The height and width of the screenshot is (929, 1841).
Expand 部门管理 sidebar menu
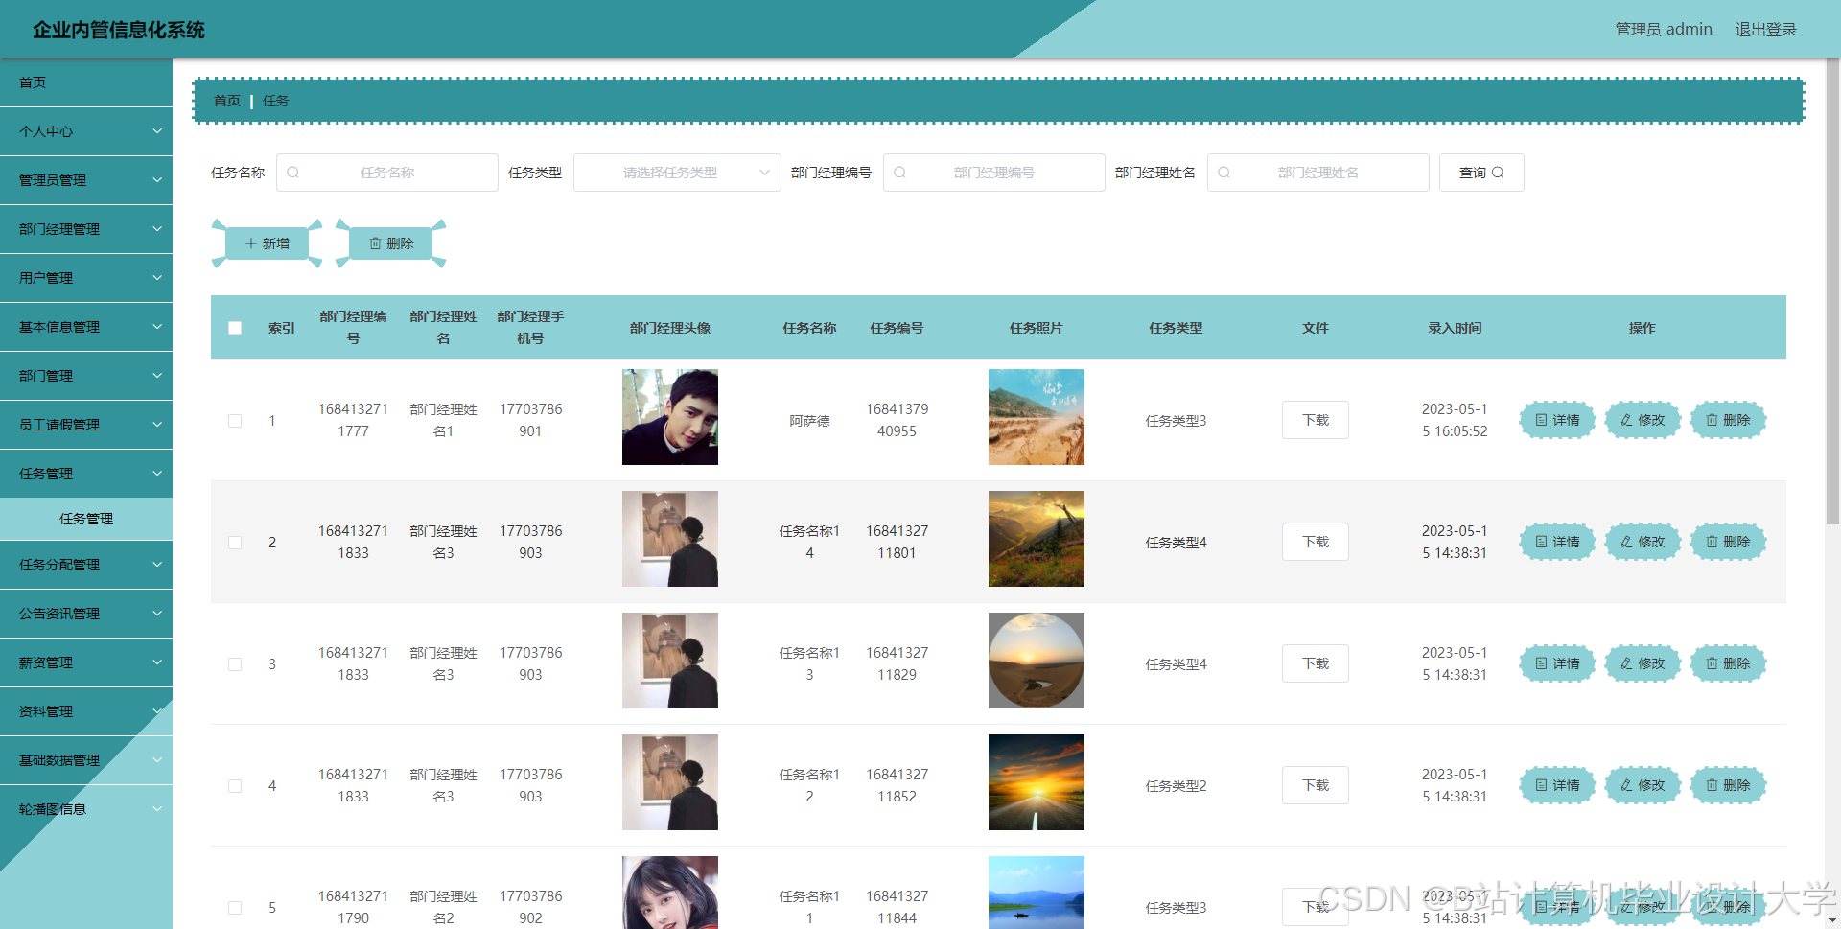click(86, 376)
